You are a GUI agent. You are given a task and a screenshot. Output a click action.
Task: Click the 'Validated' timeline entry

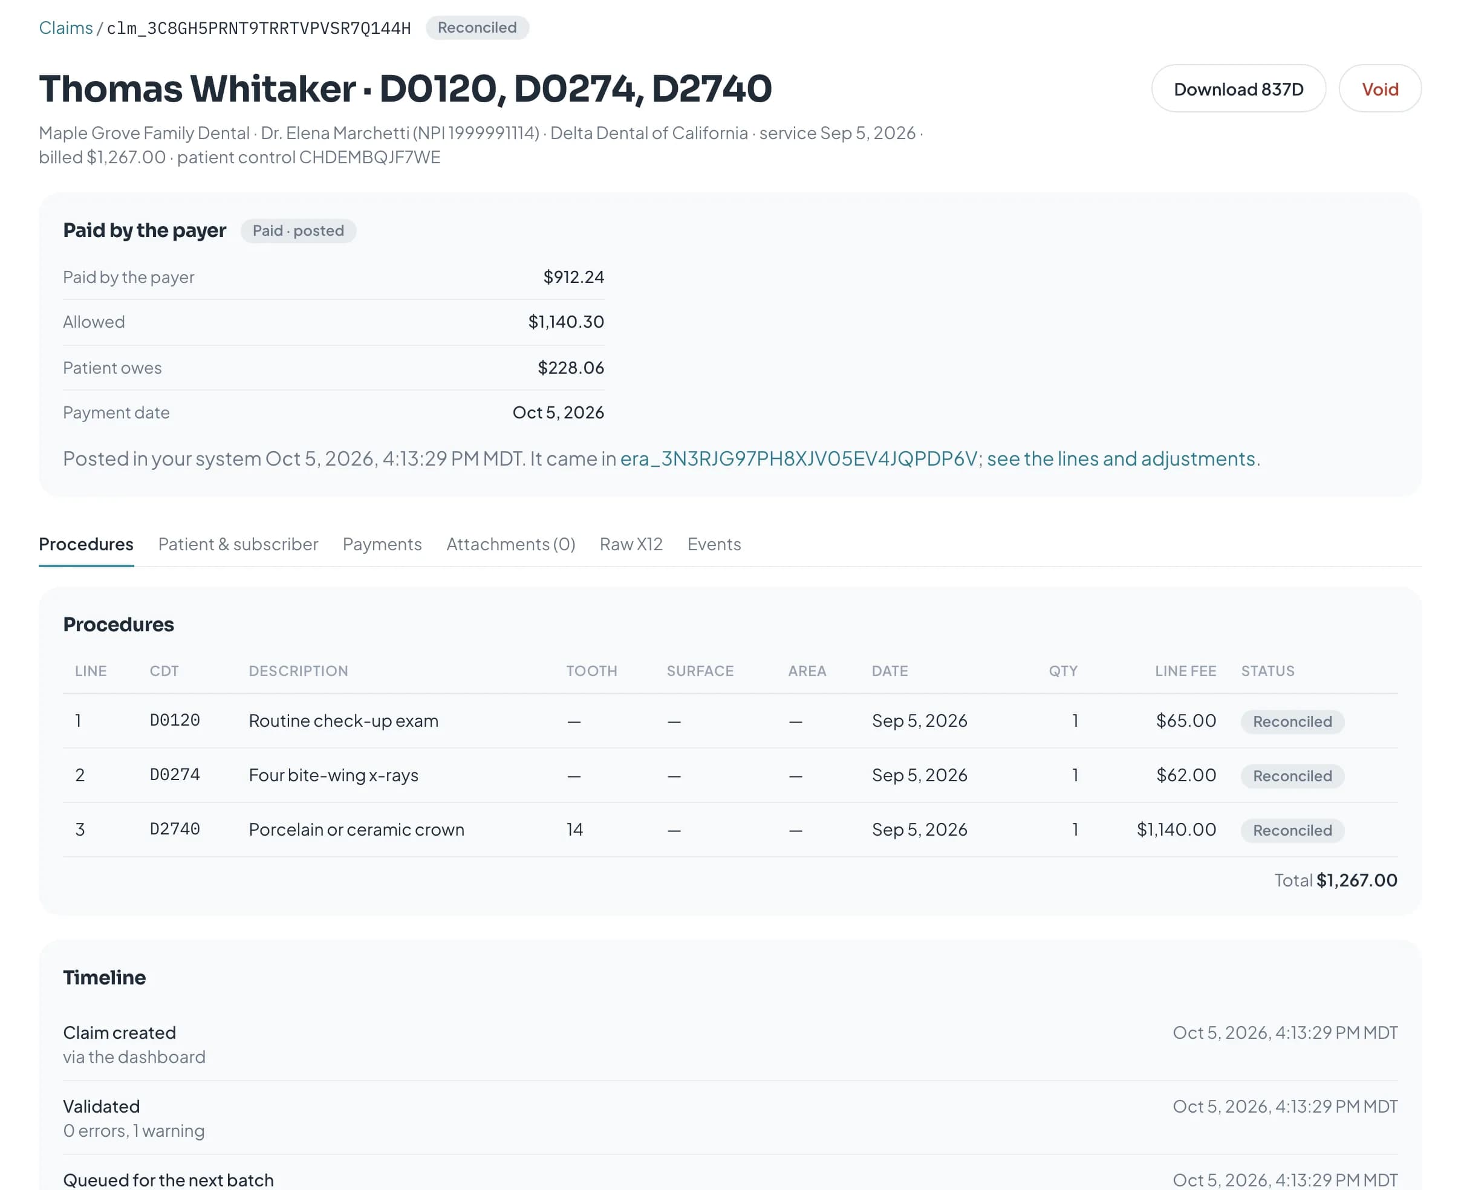pyautogui.click(x=730, y=1118)
